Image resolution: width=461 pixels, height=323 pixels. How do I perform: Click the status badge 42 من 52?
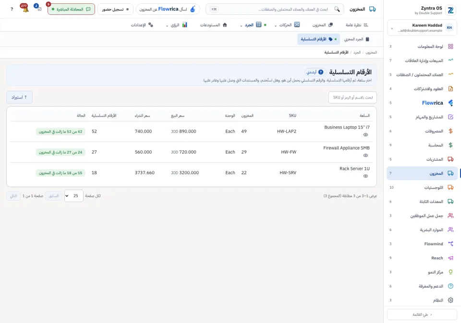click(x=61, y=132)
